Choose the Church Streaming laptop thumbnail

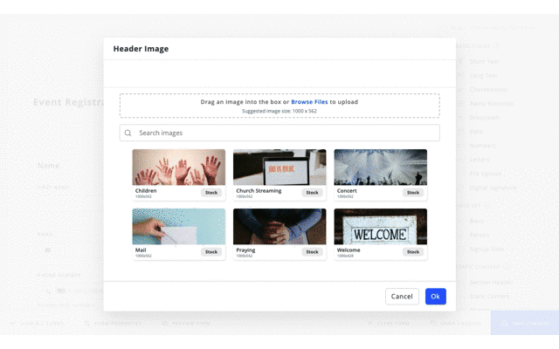click(x=279, y=167)
